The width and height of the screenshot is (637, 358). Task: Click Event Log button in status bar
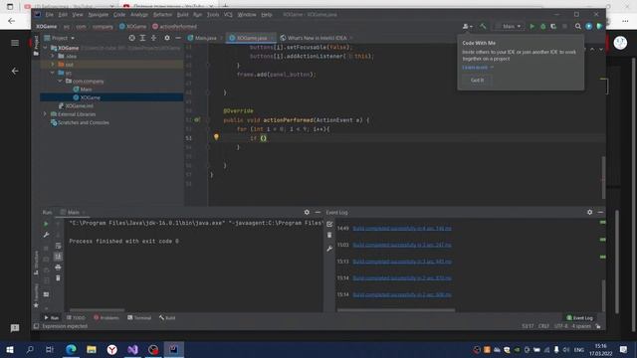coord(579,318)
